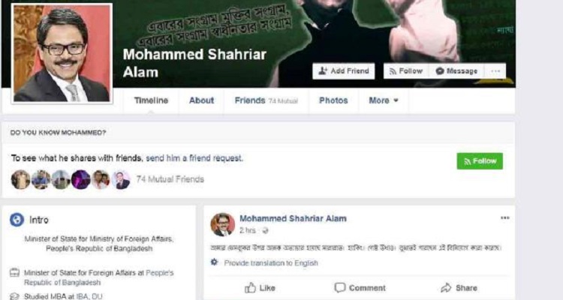This screenshot has width=563, height=300.
Task: Click the white Follow button on cover
Action: point(406,71)
